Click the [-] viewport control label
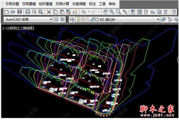Viewport: 179px width, 120px height. 5,28
